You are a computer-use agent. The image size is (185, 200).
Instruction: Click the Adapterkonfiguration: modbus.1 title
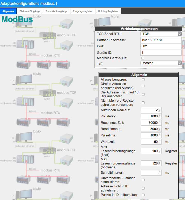point(29,4)
